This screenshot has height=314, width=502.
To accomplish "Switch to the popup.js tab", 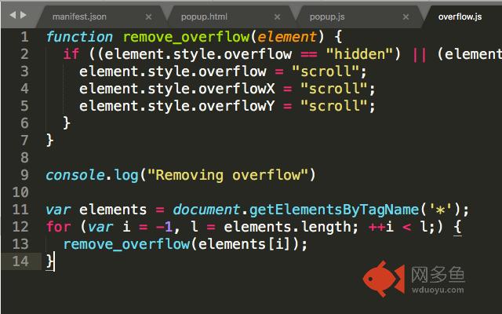I will tap(327, 16).
